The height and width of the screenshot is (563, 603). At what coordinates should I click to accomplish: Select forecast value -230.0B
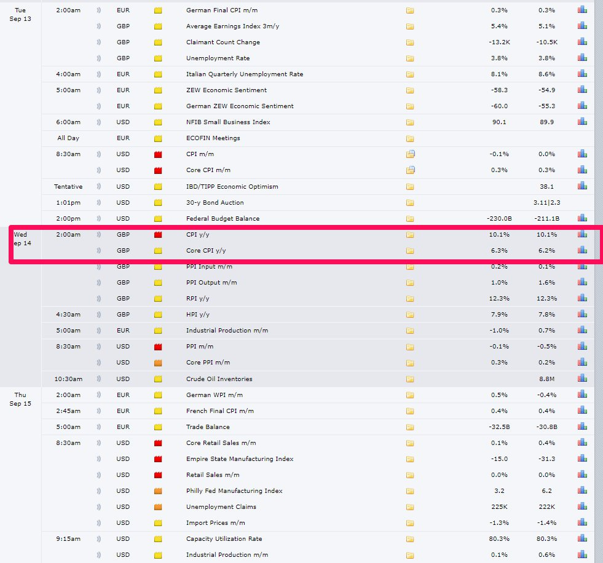[x=499, y=218]
